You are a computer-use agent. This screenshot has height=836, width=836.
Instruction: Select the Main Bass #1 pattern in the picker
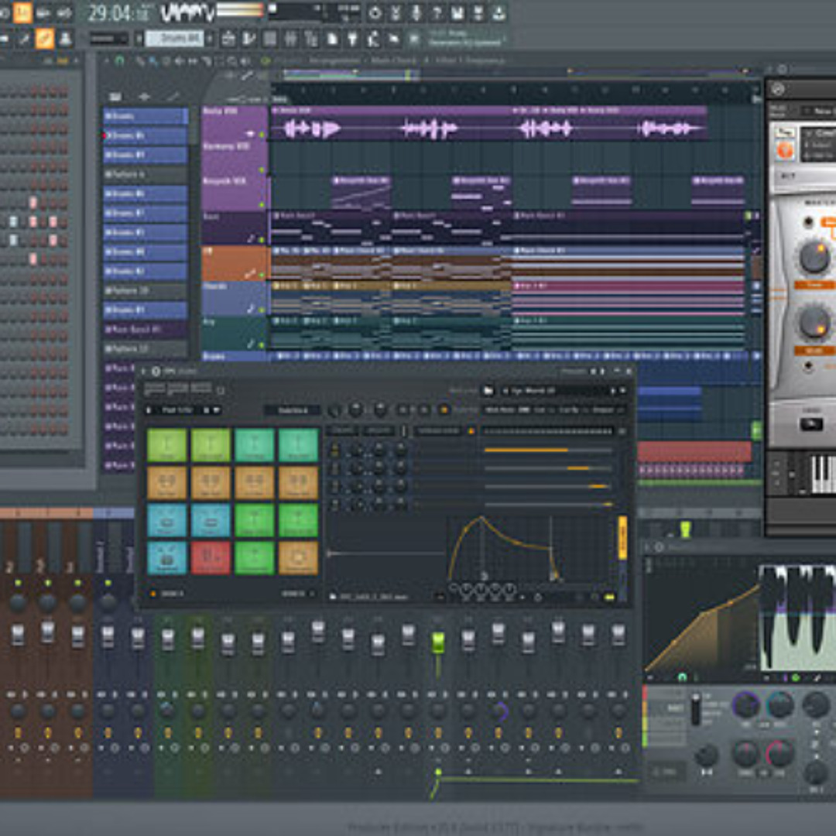pos(146,330)
